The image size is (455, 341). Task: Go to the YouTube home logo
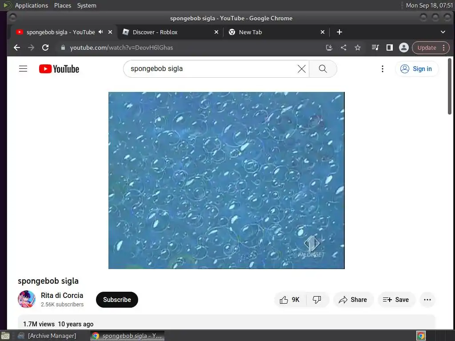[59, 69]
